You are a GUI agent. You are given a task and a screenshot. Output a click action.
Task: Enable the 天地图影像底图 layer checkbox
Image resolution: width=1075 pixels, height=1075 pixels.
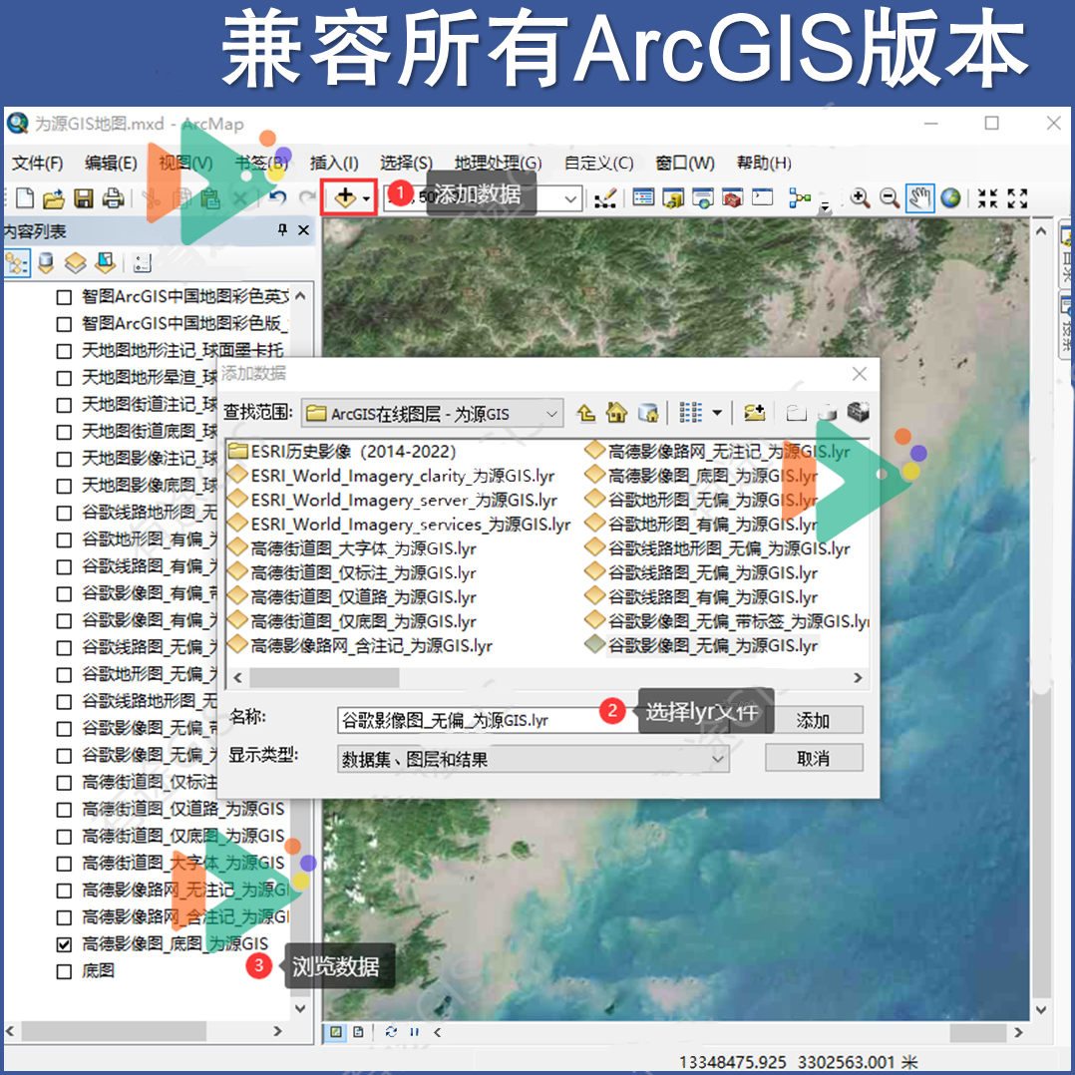(x=64, y=486)
